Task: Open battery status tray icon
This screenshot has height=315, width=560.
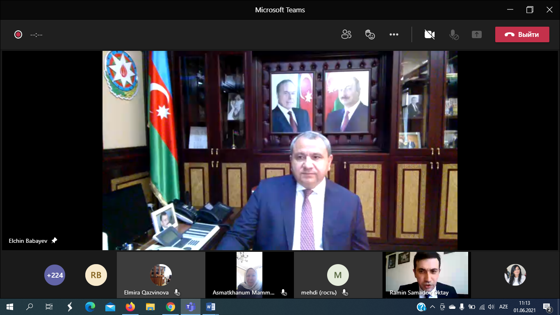Action: point(472,307)
